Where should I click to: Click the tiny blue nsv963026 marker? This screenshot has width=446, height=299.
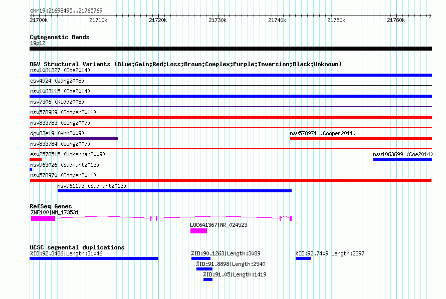click(31, 170)
